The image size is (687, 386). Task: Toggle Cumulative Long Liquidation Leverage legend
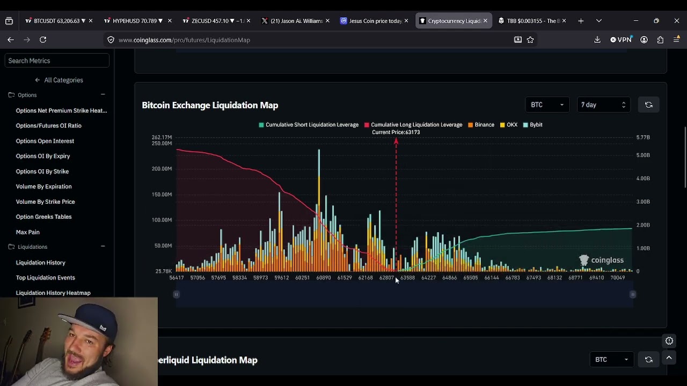pyautogui.click(x=413, y=125)
